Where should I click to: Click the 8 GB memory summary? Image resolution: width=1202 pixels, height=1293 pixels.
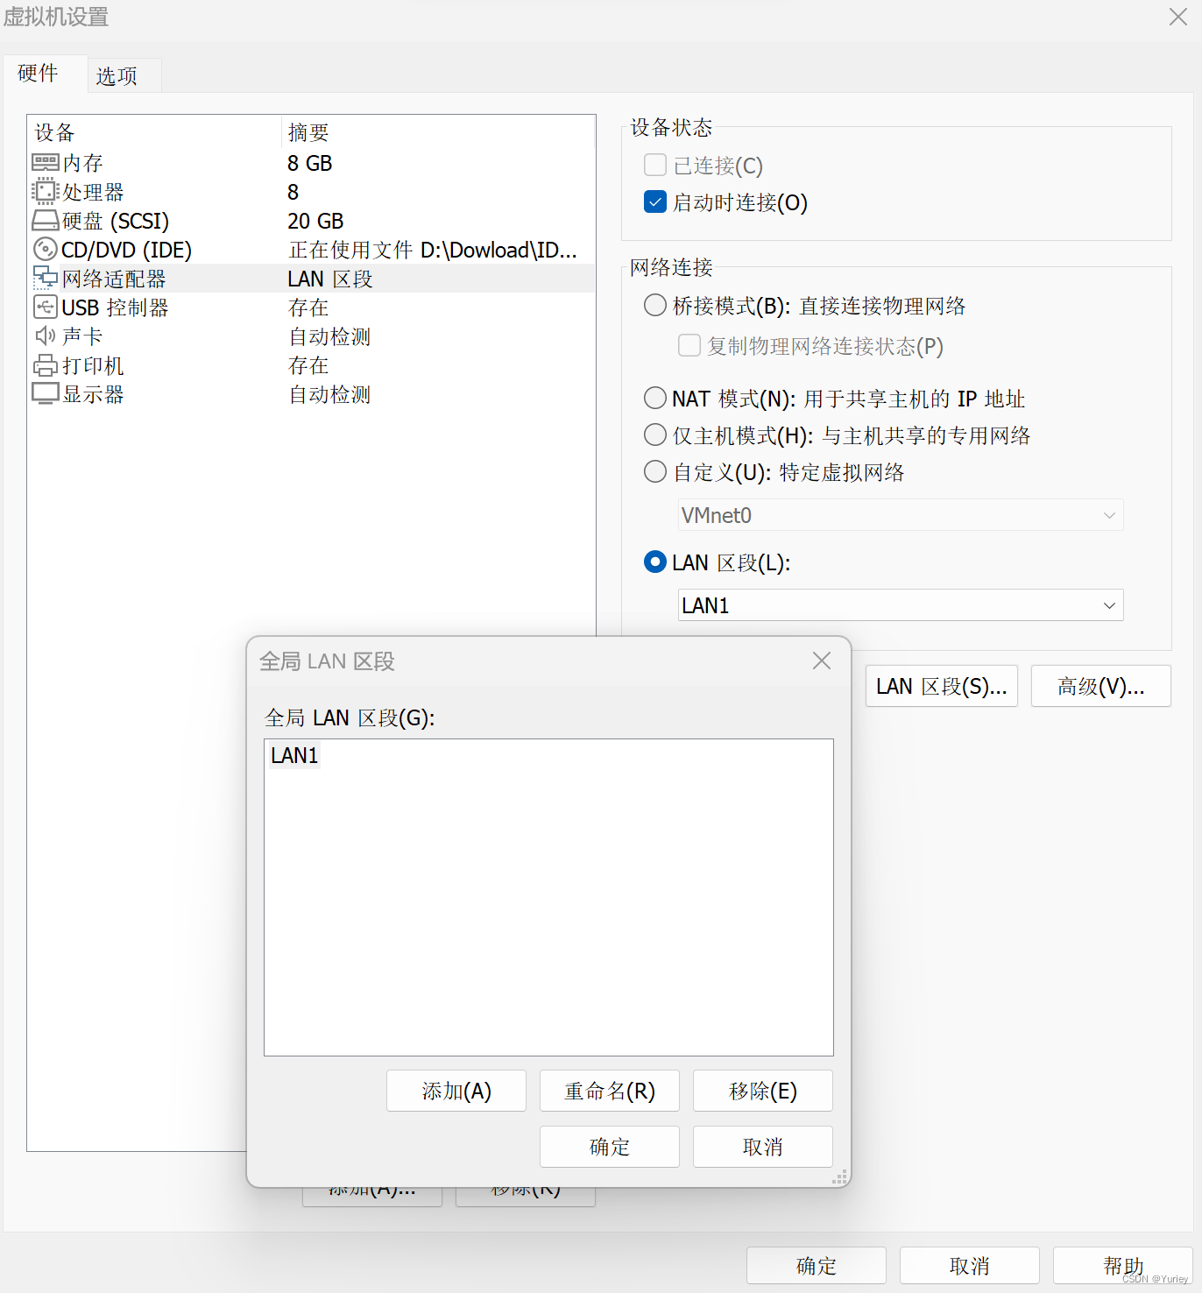[310, 163]
